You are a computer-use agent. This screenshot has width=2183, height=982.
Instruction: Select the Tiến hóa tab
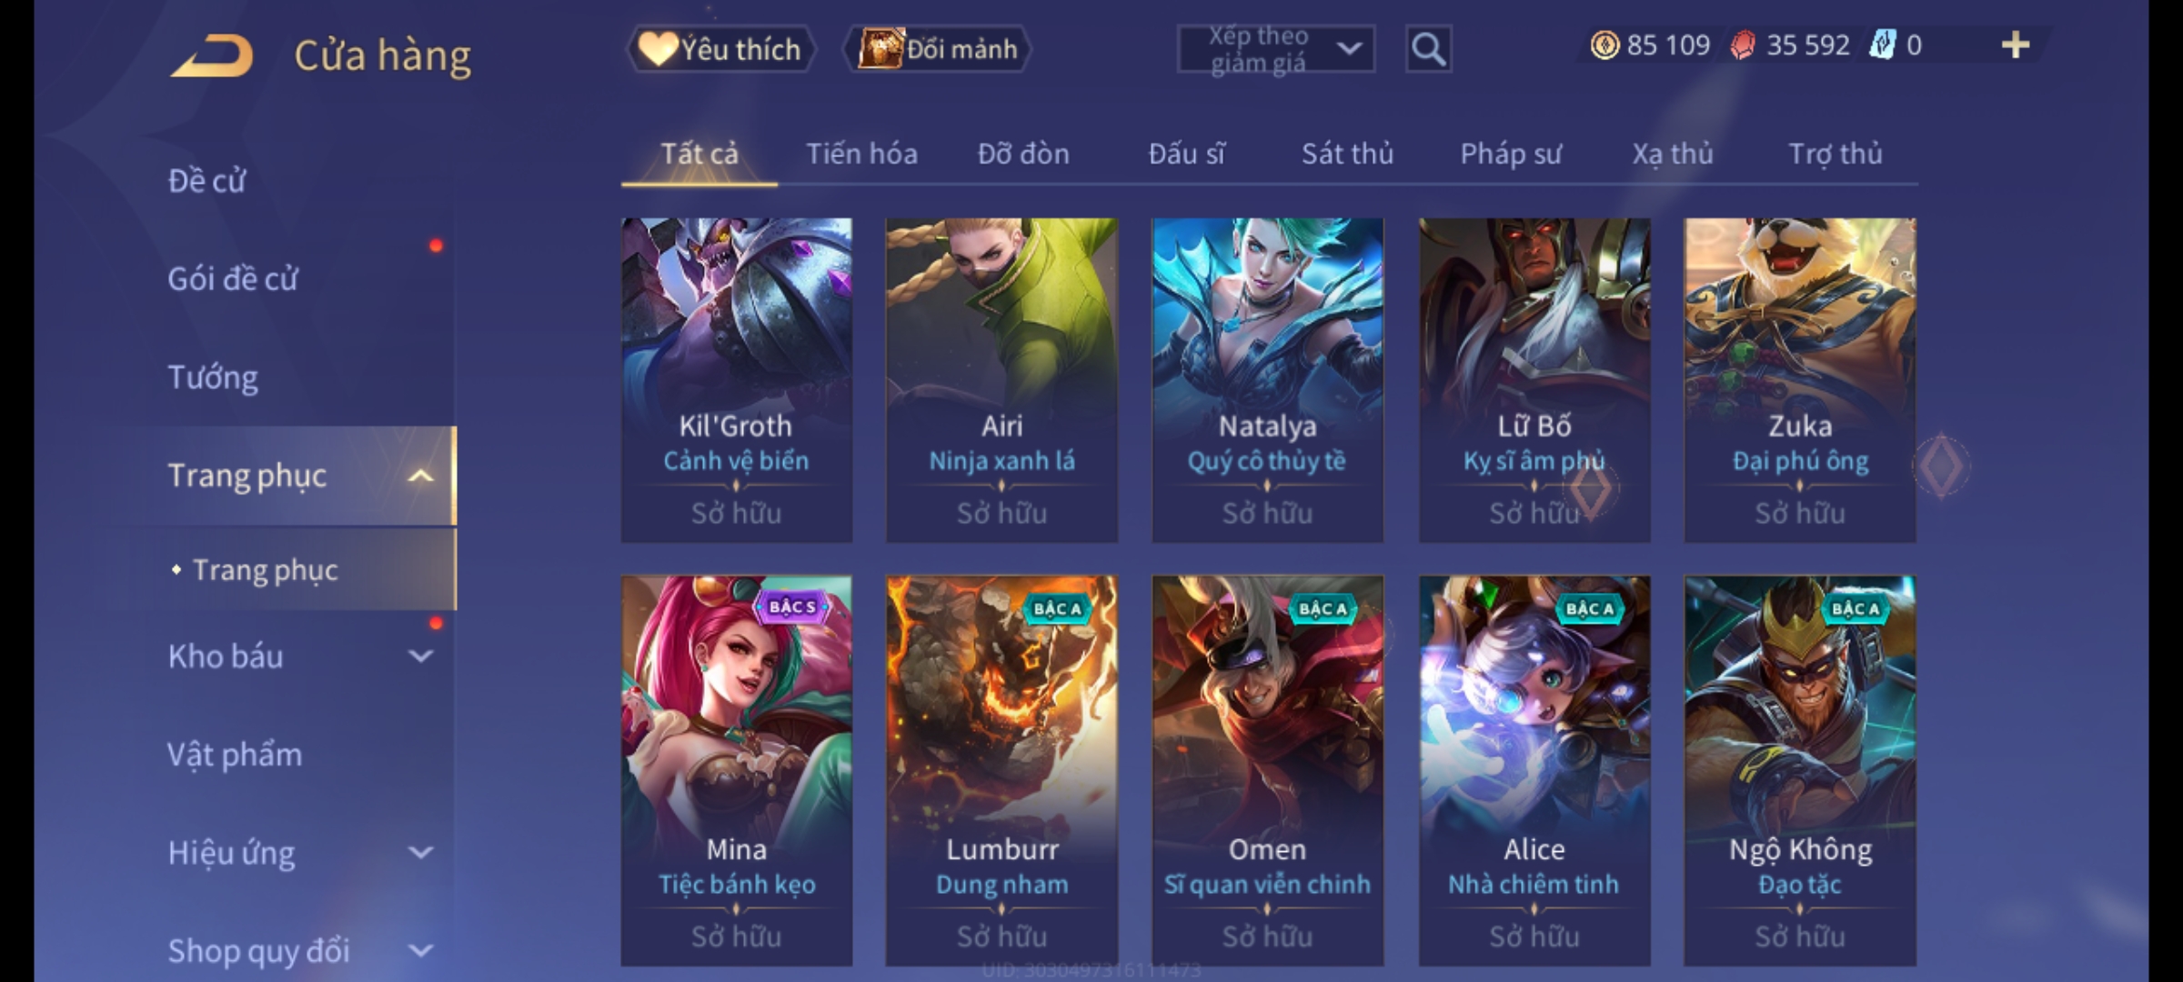861,154
